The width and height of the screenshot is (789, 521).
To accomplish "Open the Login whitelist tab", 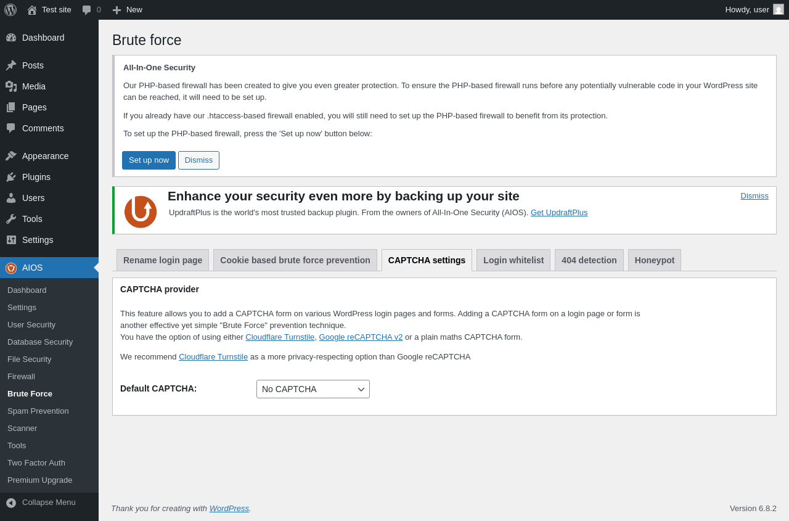I will pyautogui.click(x=513, y=260).
